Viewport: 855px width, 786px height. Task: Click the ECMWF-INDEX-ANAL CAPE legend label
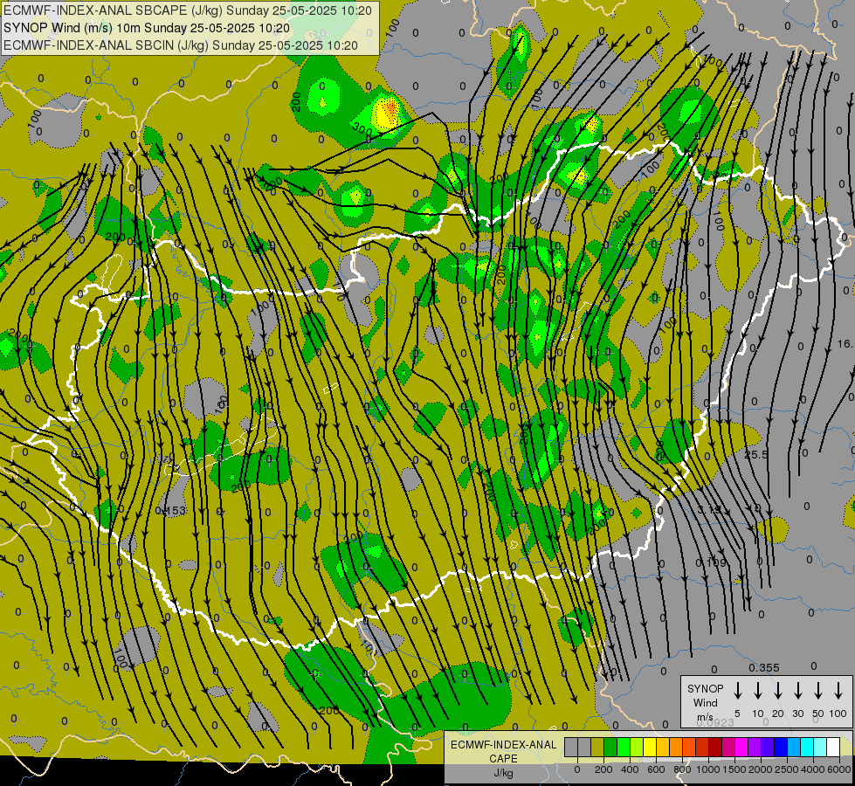tap(503, 751)
